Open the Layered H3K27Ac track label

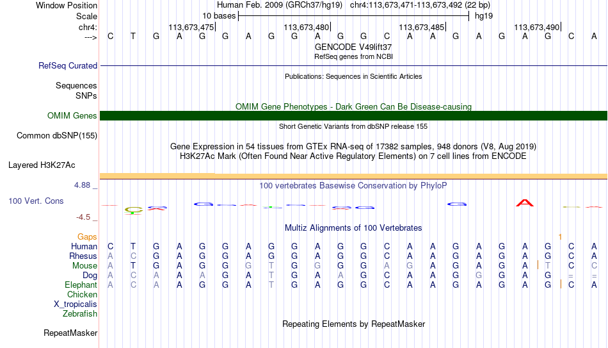coord(42,165)
